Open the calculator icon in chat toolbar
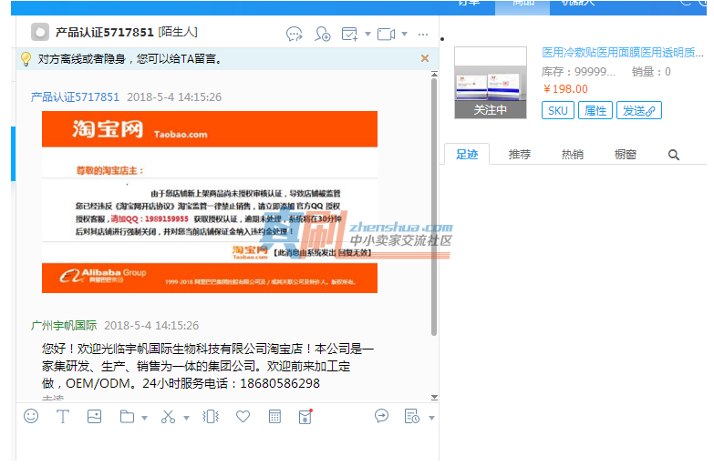Image resolution: width=714 pixels, height=466 pixels. [x=274, y=417]
